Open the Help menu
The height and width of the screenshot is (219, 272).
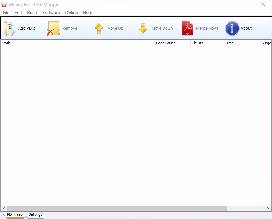(88, 13)
